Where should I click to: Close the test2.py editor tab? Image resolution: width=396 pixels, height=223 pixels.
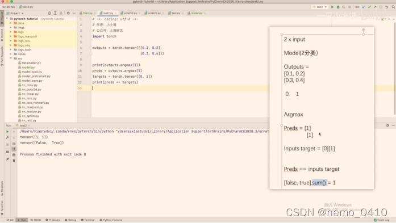tap(116, 13)
